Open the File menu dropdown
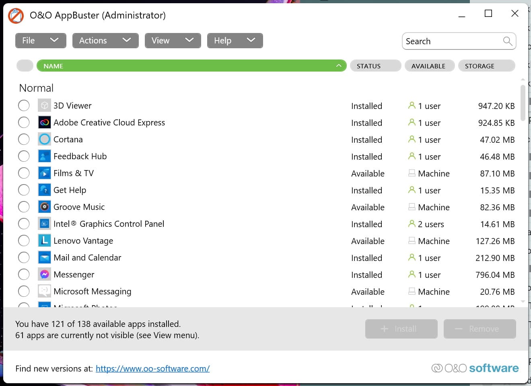This screenshot has height=386, width=531. coord(40,40)
